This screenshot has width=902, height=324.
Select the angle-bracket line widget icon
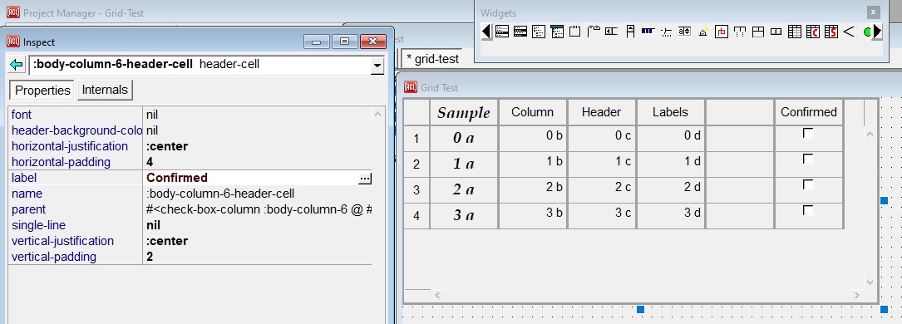[849, 32]
